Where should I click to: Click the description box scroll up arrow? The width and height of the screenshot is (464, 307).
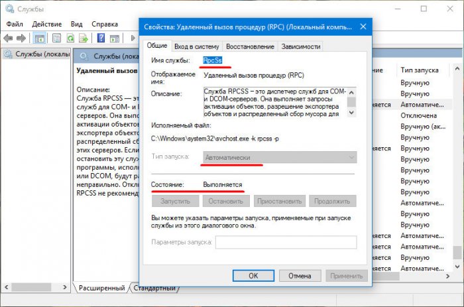coord(351,92)
